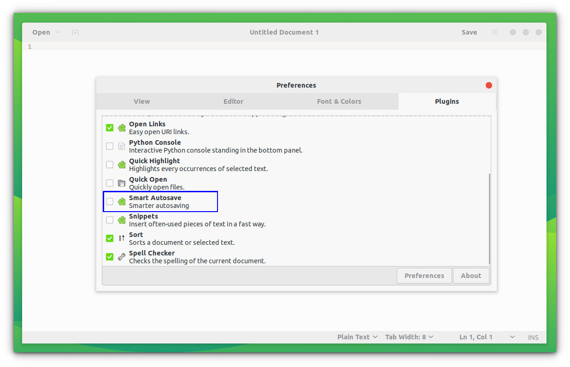Viewport: 570px width, 367px height.
Task: Click the Quick Open plugin icon
Action: click(x=121, y=183)
